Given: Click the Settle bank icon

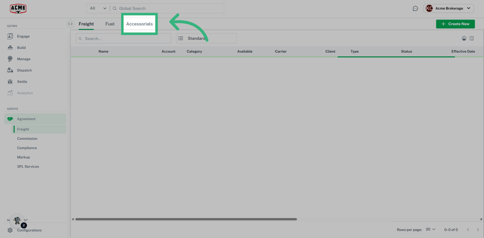Looking at the screenshot, I should 10,82.
